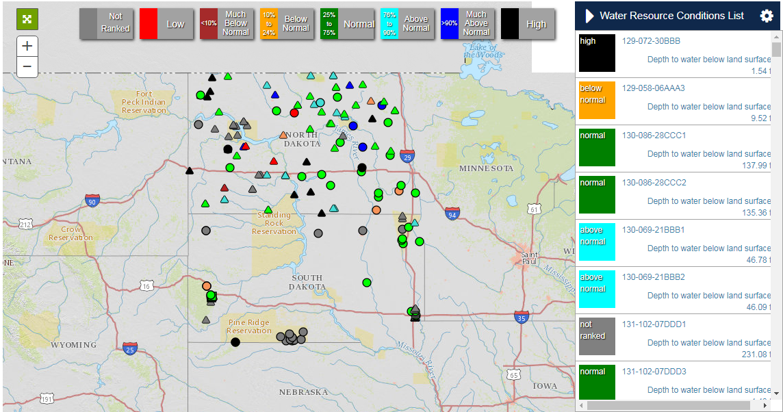Open site 129-058-06AAA3
Image resolution: width=783 pixels, height=412 pixels.
(x=653, y=88)
